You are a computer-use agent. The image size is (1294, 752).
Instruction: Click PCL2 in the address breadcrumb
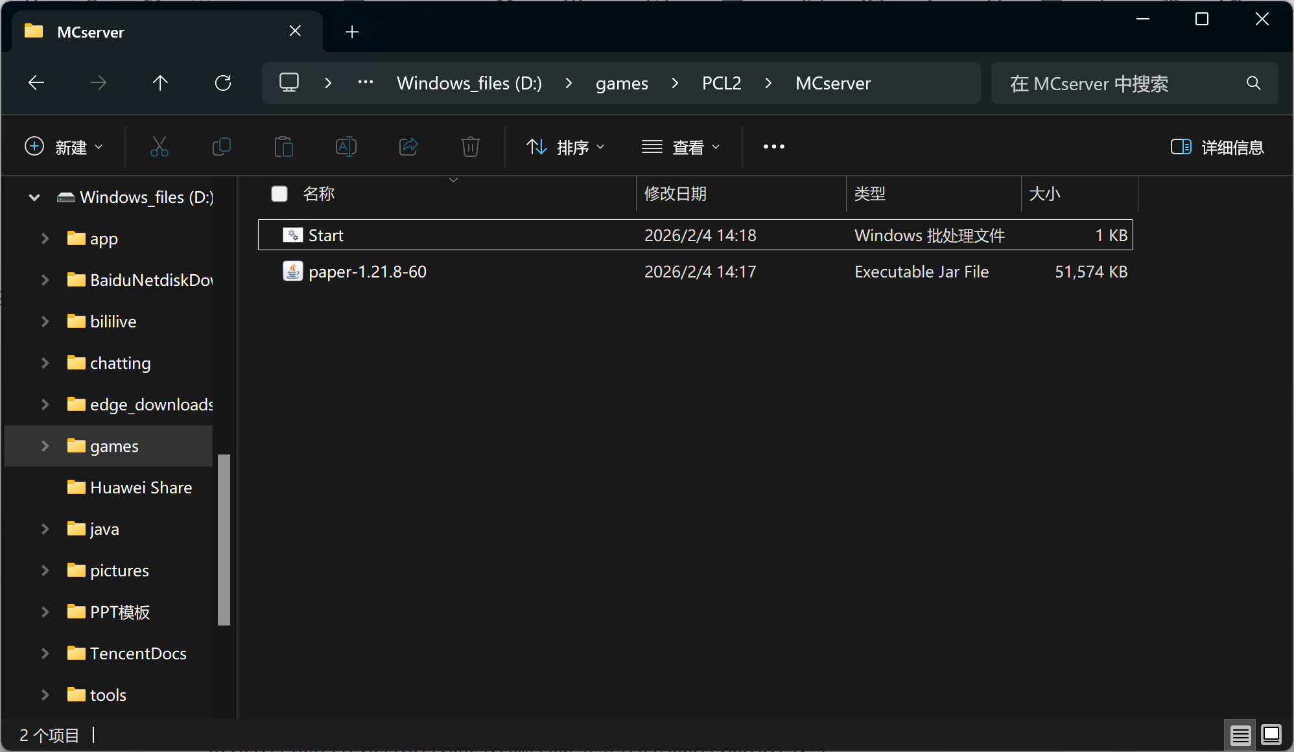pyautogui.click(x=721, y=83)
